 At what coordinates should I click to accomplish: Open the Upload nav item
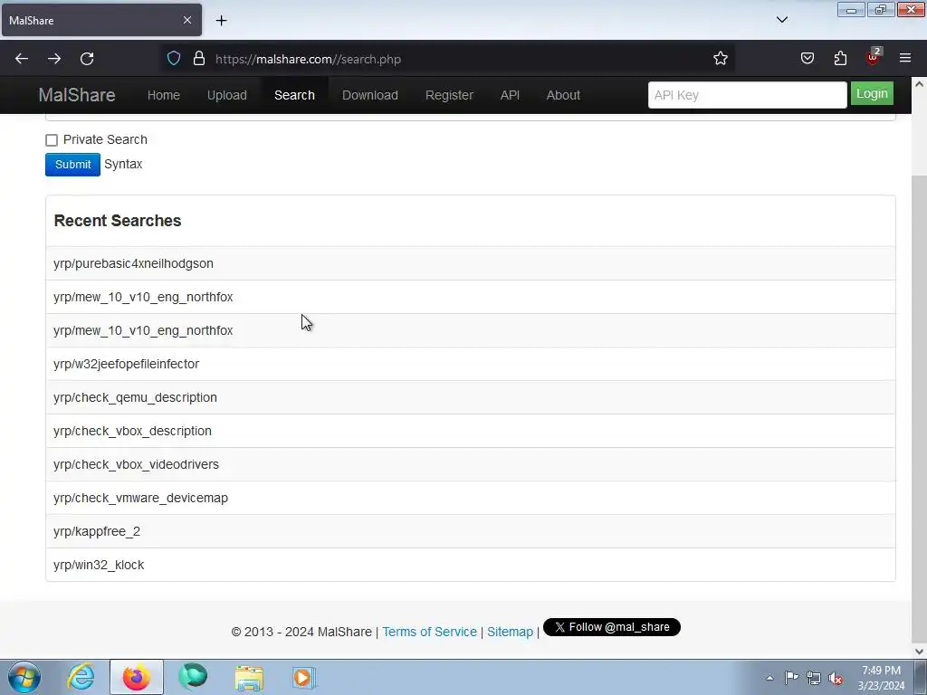227,95
